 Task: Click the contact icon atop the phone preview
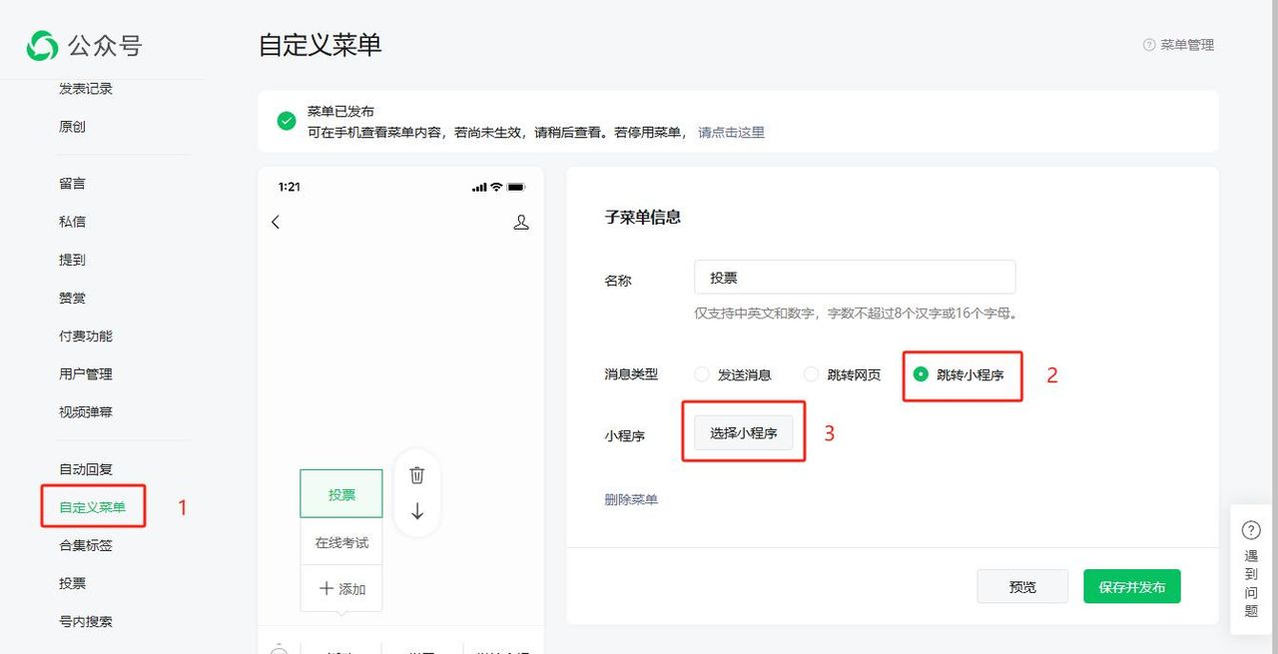[521, 222]
